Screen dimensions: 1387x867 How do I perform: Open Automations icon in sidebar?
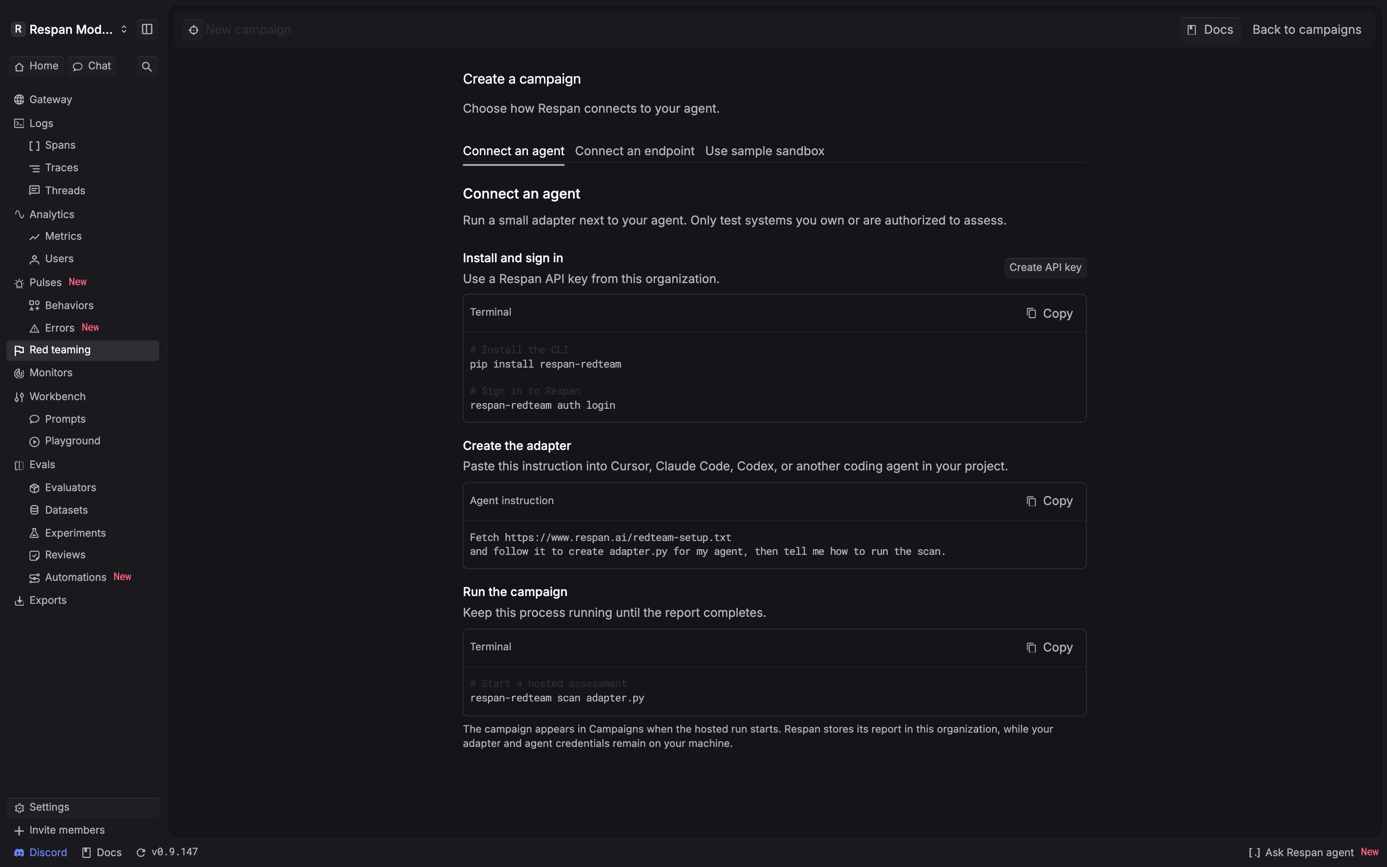click(34, 577)
